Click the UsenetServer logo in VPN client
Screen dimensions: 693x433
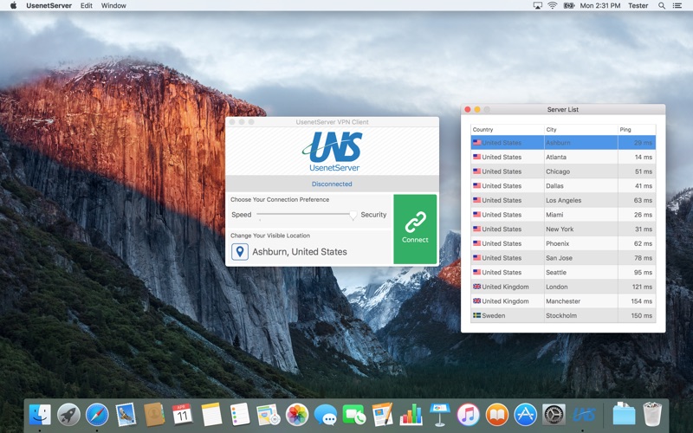click(x=334, y=151)
